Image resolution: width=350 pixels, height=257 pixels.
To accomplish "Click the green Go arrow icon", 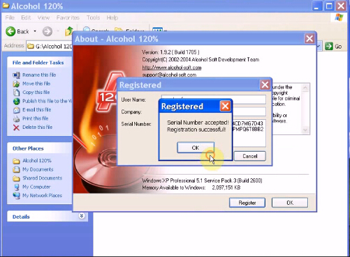I will (329, 46).
